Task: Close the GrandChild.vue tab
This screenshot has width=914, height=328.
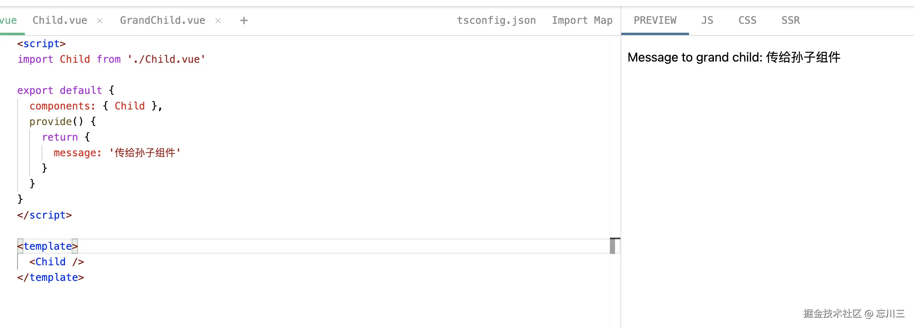Action: pyautogui.click(x=218, y=21)
